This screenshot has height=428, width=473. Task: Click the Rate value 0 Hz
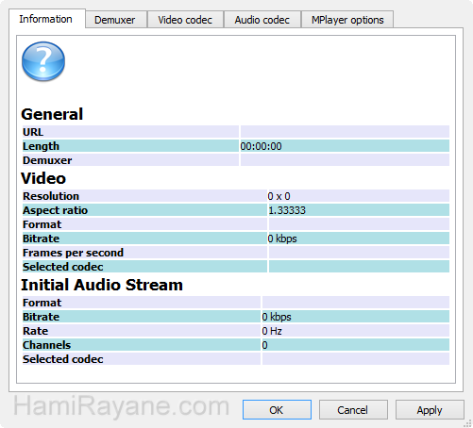click(272, 331)
